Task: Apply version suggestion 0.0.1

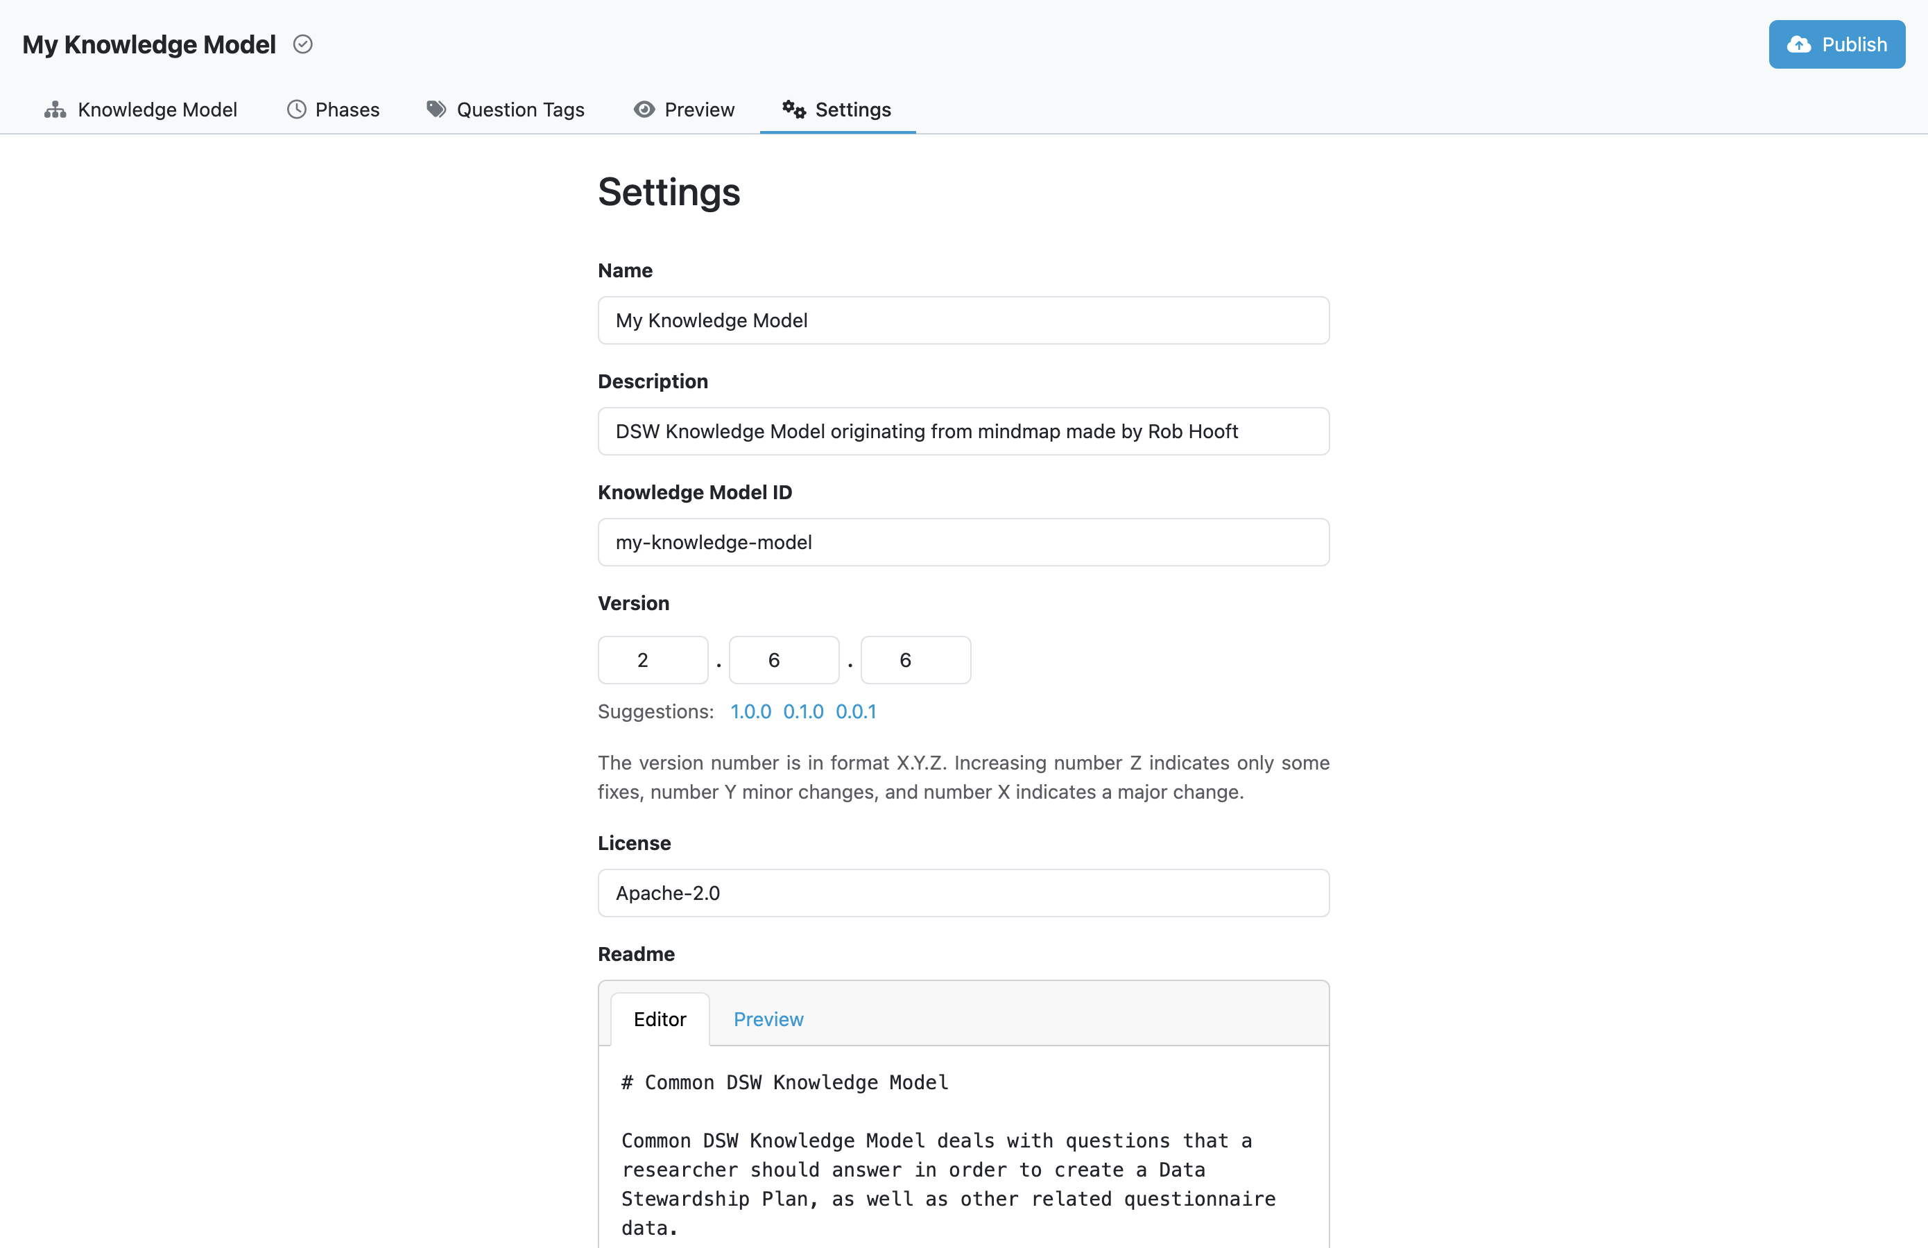Action: 855,711
